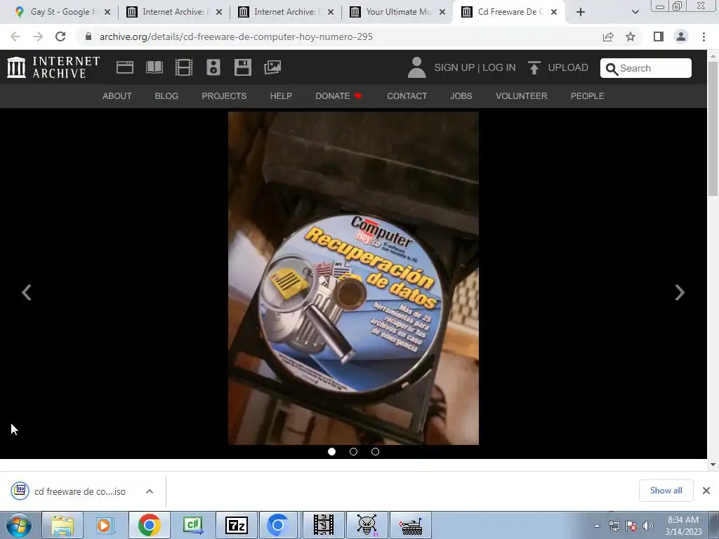
Task: Click the page vertical scrollbar thumb
Action: (x=713, y=128)
